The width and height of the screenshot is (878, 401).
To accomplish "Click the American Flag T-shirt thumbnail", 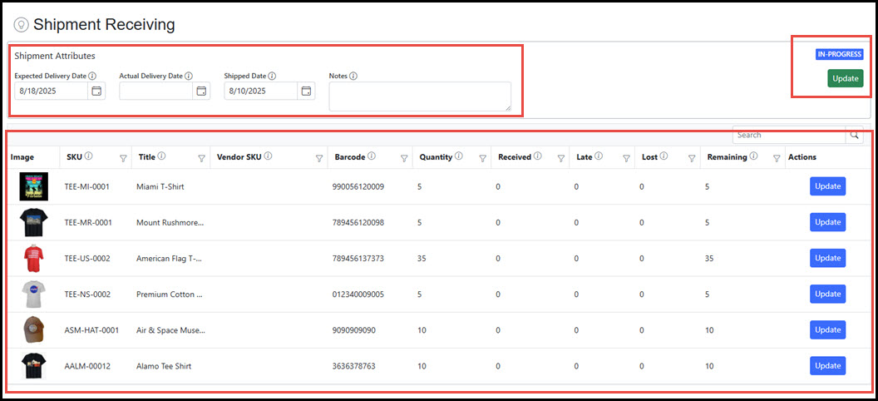I will [34, 259].
